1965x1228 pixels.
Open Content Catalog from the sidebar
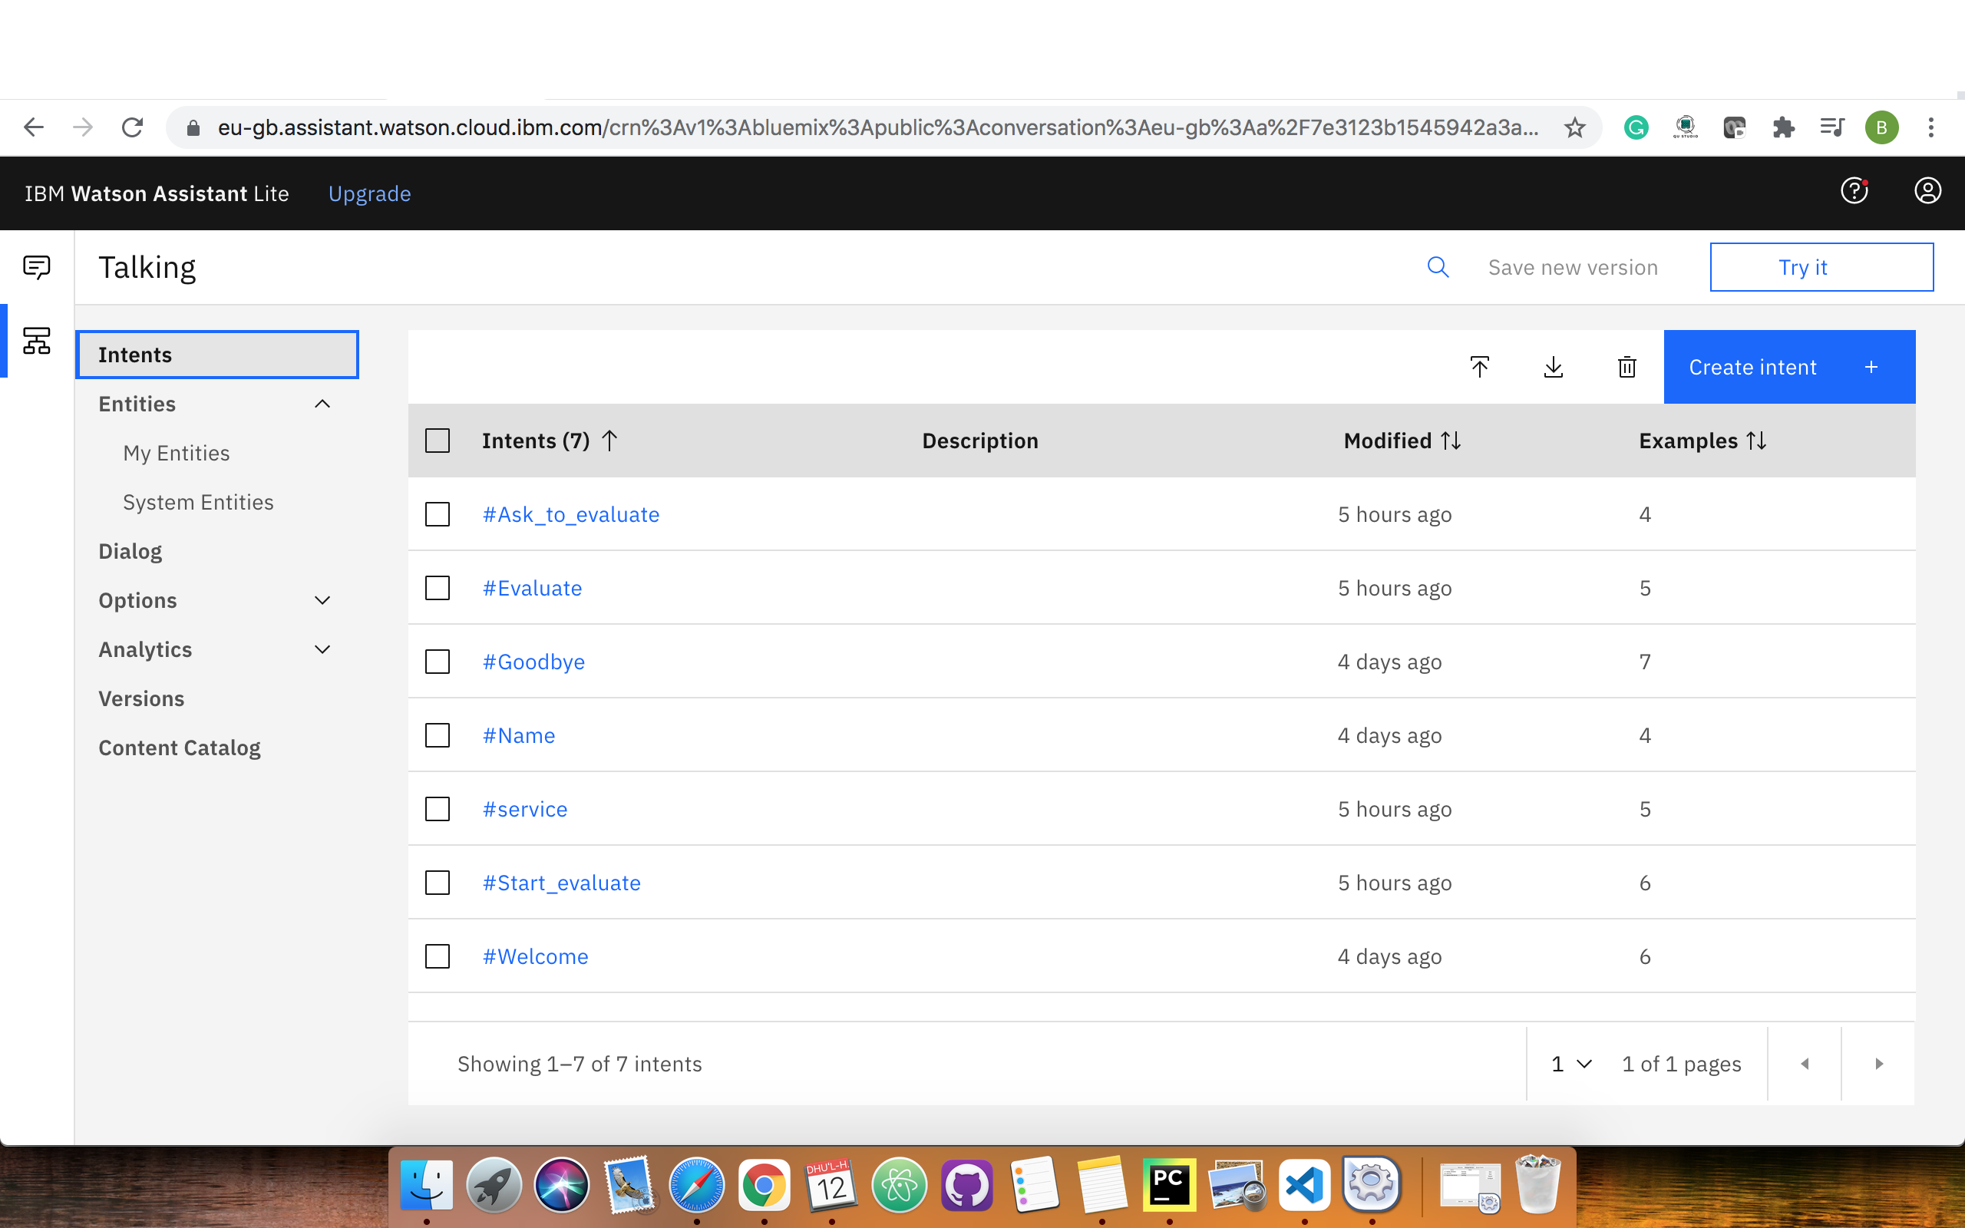click(x=180, y=748)
